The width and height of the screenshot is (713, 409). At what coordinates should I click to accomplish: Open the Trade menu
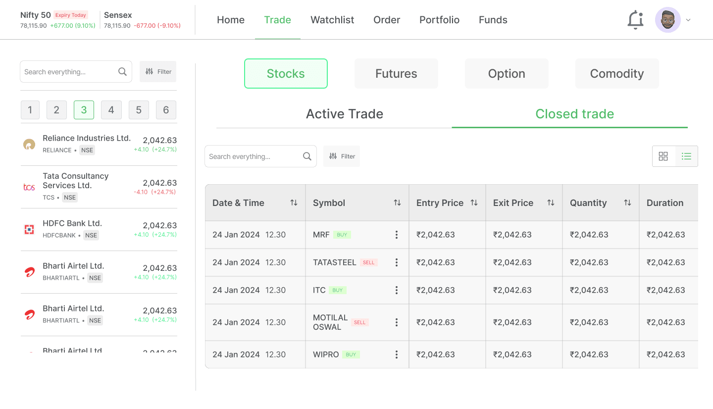click(277, 20)
